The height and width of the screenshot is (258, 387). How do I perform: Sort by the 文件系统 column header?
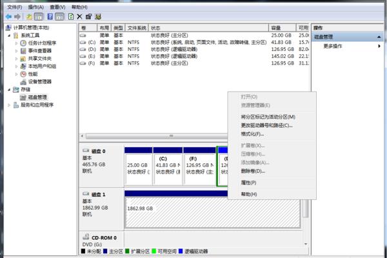point(137,28)
